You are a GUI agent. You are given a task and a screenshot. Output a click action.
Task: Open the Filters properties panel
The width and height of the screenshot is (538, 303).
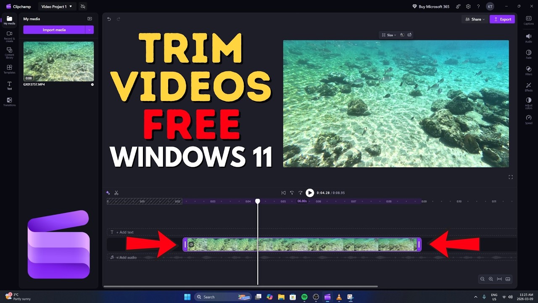point(529,71)
